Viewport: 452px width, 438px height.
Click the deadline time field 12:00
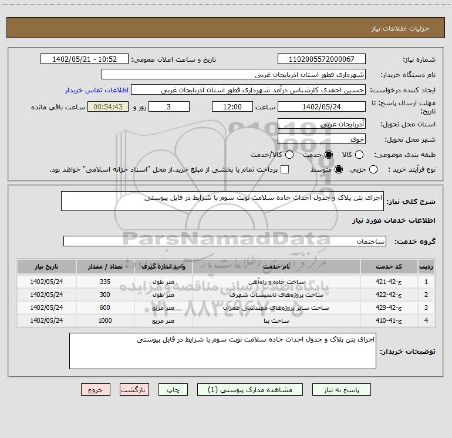click(x=232, y=106)
